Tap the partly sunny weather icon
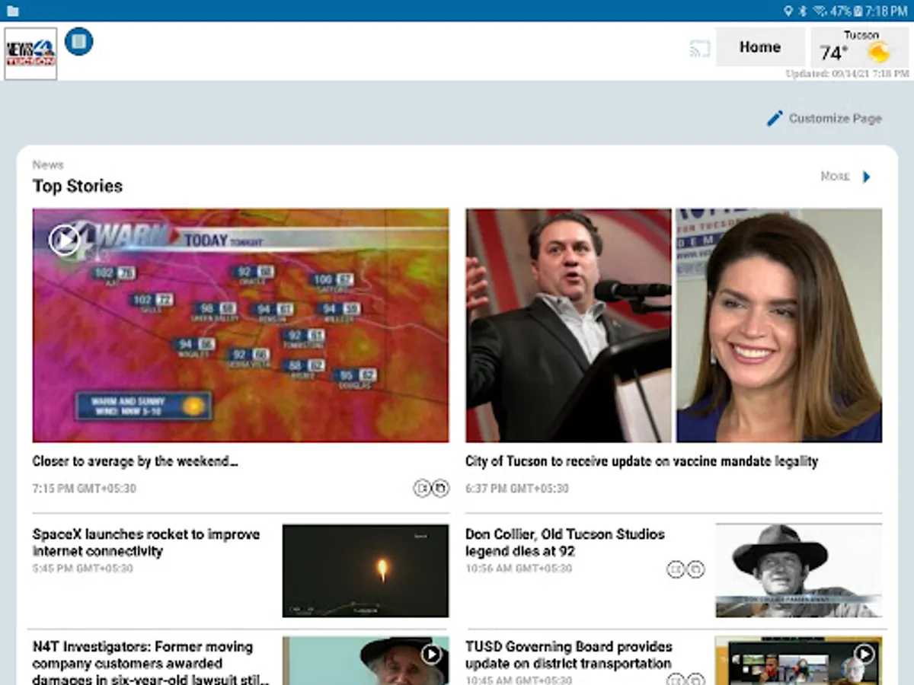Screen dimensions: 914x685 pos(878,53)
